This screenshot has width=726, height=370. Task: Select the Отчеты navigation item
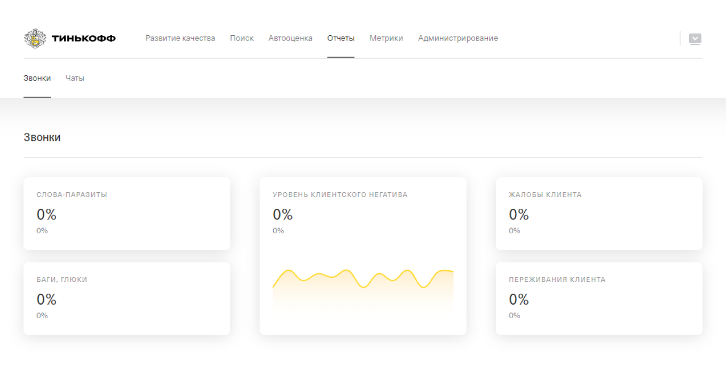click(341, 38)
